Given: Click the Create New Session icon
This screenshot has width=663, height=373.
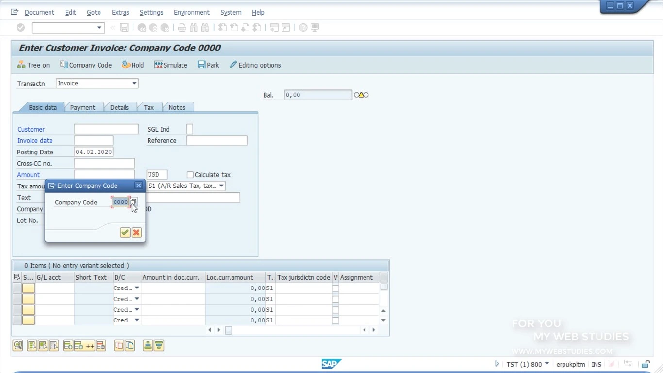Looking at the screenshot, I should pyautogui.click(x=274, y=28).
